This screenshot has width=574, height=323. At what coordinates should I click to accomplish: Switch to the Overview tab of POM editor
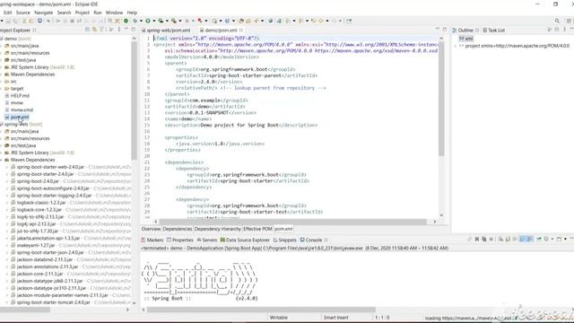pyautogui.click(x=151, y=229)
